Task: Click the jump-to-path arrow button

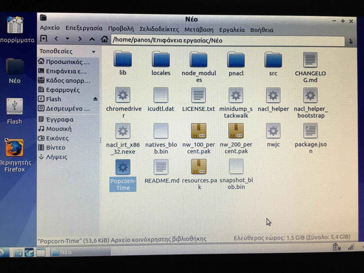Action: (x=351, y=41)
